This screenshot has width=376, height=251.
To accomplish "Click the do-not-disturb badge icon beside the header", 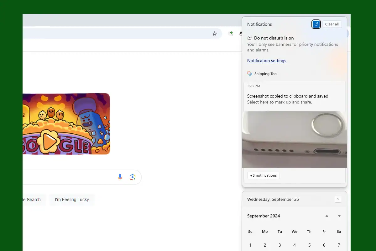I will click(x=249, y=37).
